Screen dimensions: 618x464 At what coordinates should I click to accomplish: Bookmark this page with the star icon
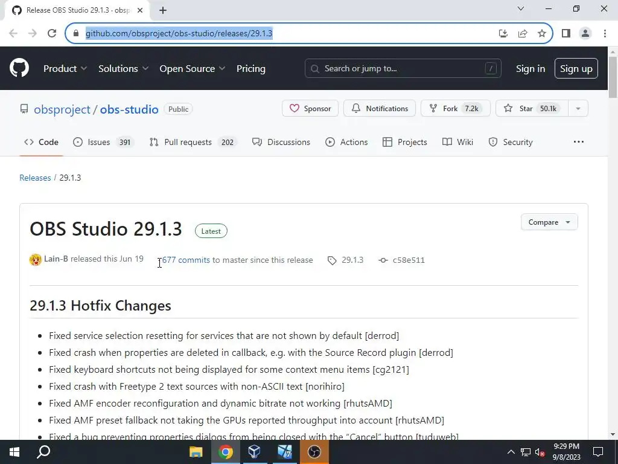coord(542,33)
